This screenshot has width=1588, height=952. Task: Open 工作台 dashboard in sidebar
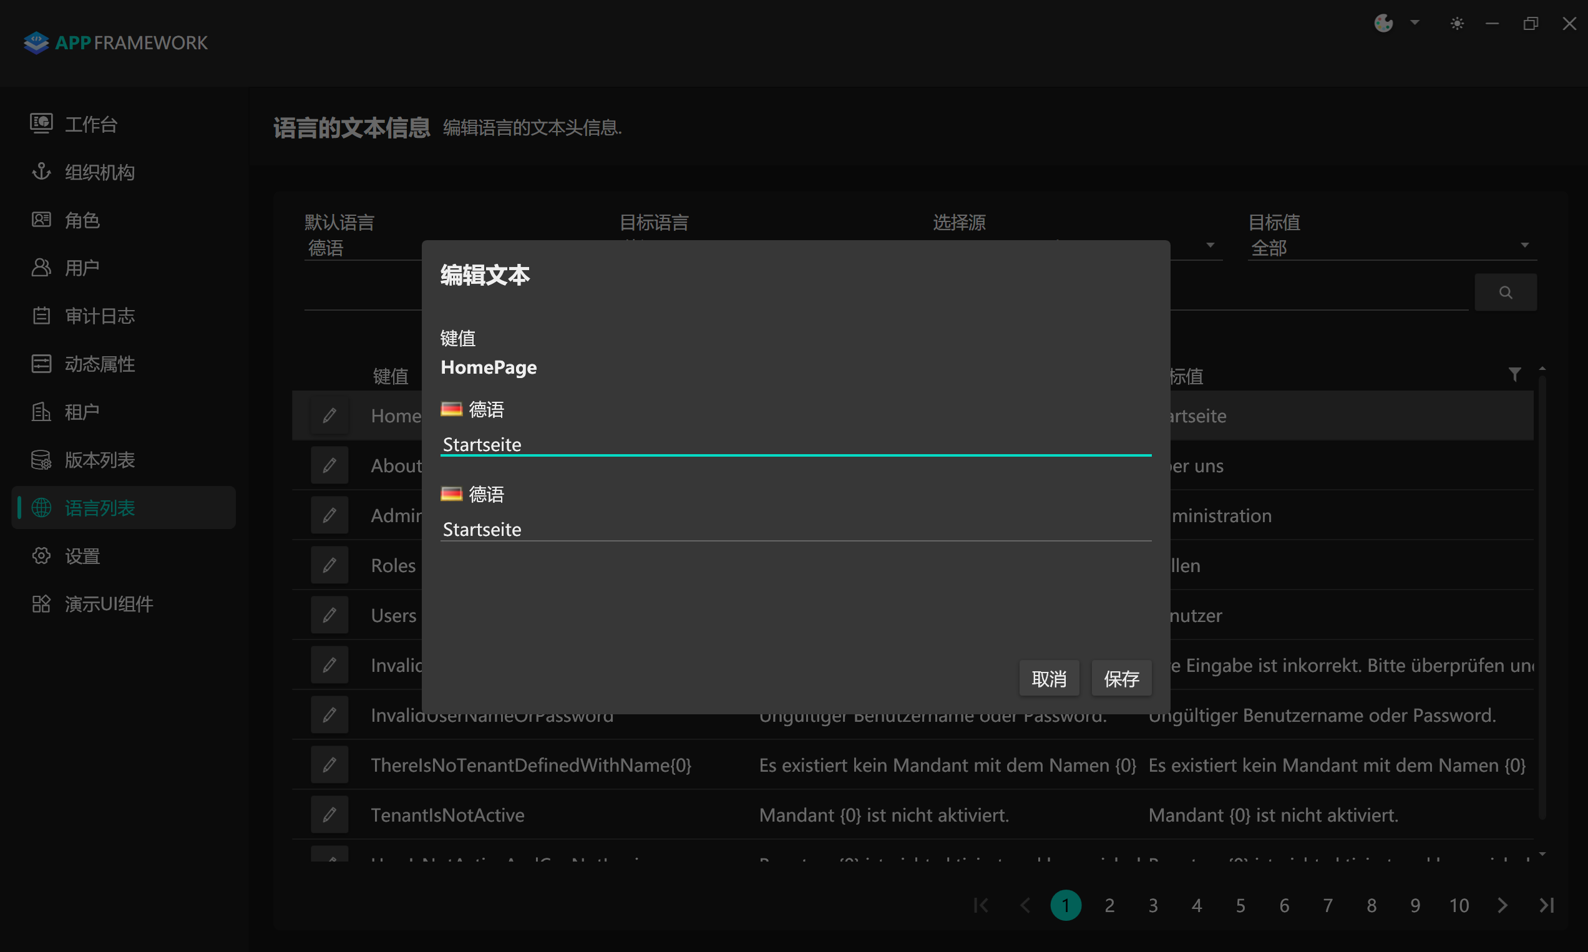click(90, 124)
